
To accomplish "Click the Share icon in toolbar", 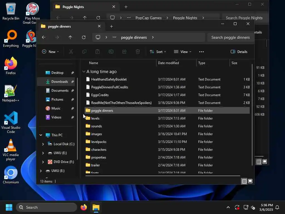I will tap(124, 52).
